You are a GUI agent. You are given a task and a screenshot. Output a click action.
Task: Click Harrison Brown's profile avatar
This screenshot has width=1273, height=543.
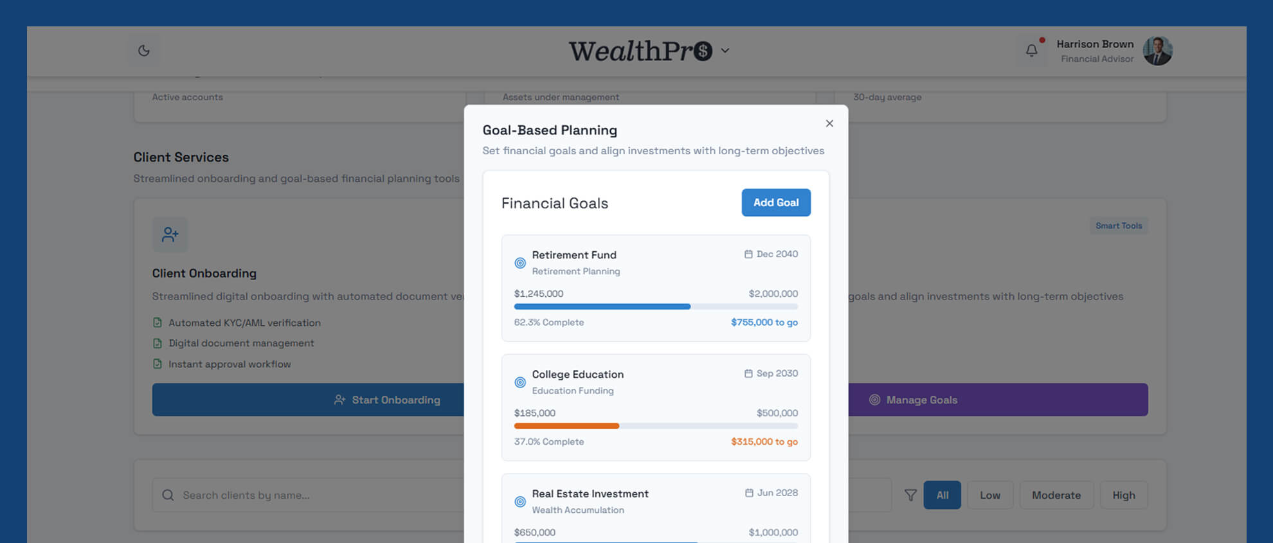click(1157, 51)
